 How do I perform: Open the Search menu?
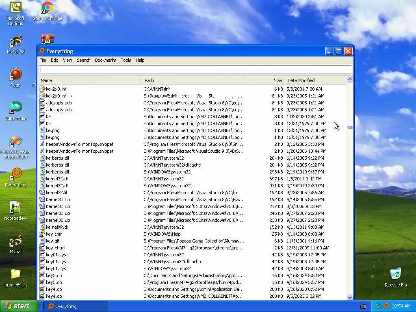click(84, 60)
